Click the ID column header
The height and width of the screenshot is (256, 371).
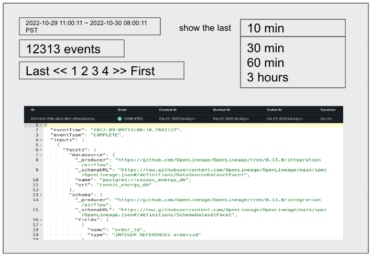[x=32, y=110]
